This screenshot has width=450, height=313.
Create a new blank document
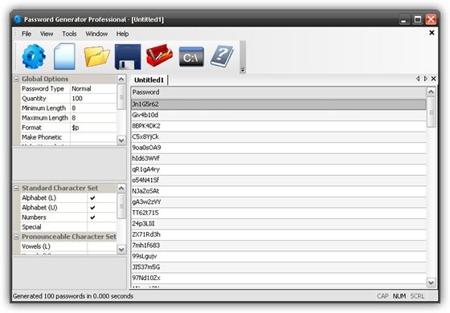pyautogui.click(x=64, y=56)
